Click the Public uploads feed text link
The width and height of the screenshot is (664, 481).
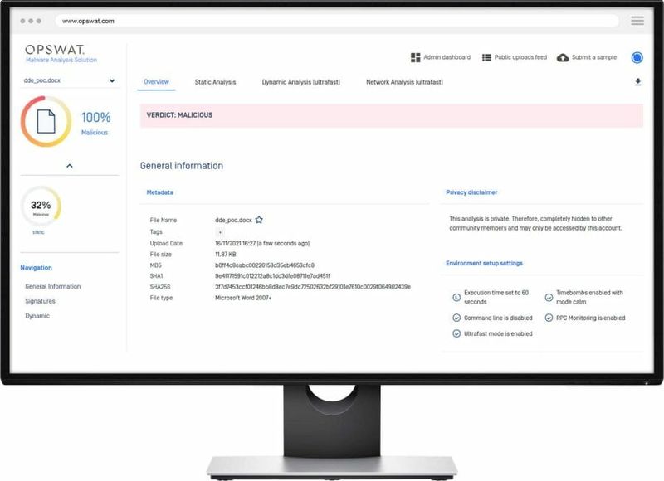coord(520,57)
